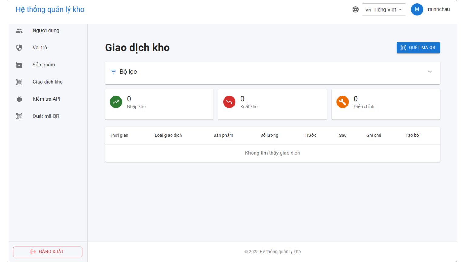The image size is (466, 262).
Task: Click the QUÉT MÃ QR button
Action: click(418, 48)
